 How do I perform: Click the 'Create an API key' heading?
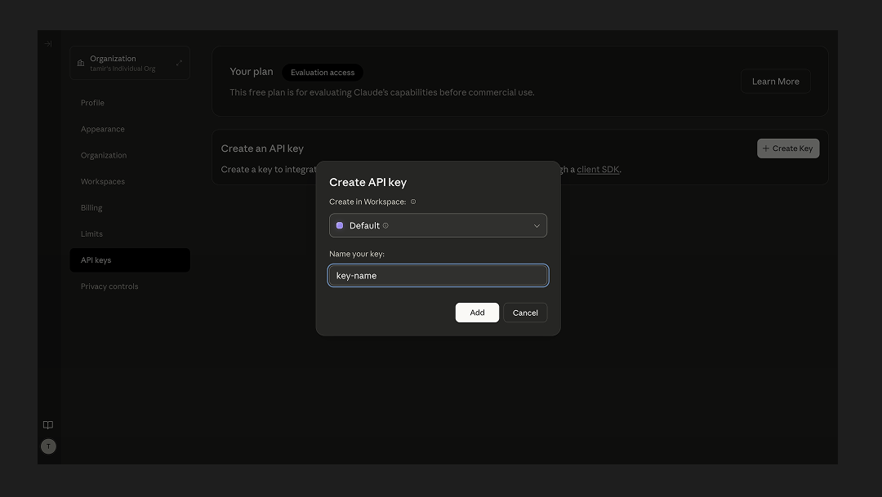(x=262, y=149)
